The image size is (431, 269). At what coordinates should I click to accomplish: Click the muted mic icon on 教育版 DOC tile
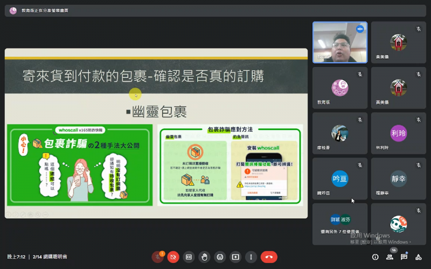pos(360,74)
